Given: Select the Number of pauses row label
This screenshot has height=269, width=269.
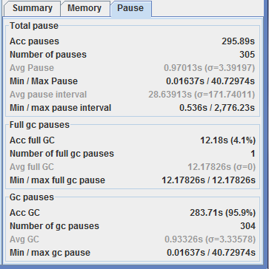Looking at the screenshot, I should (x=48, y=55).
